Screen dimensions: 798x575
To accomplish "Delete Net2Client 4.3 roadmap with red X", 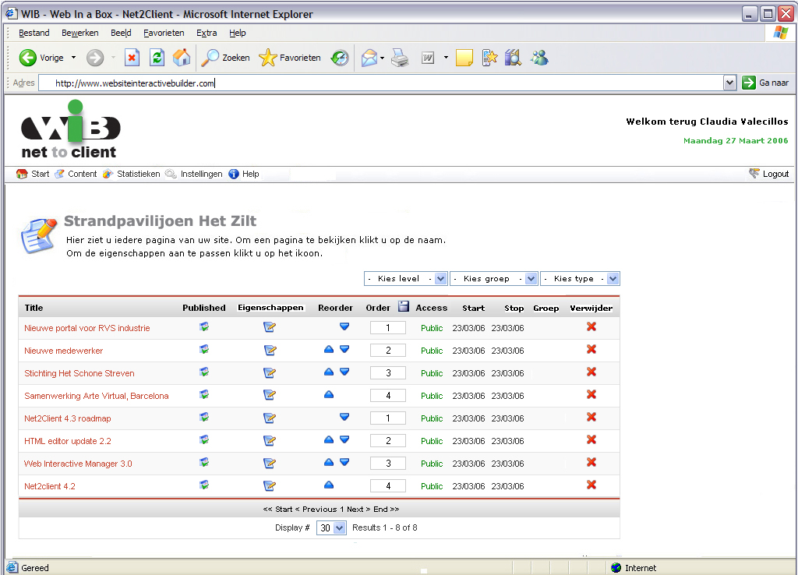I will pyautogui.click(x=591, y=418).
